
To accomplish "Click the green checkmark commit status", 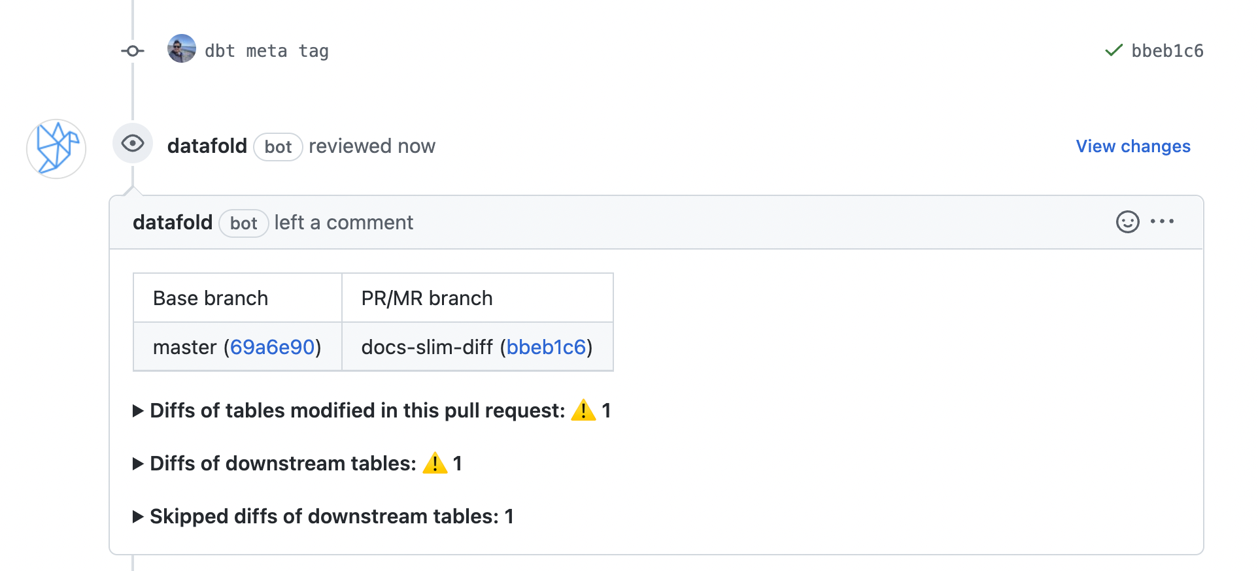I will coord(1113,50).
